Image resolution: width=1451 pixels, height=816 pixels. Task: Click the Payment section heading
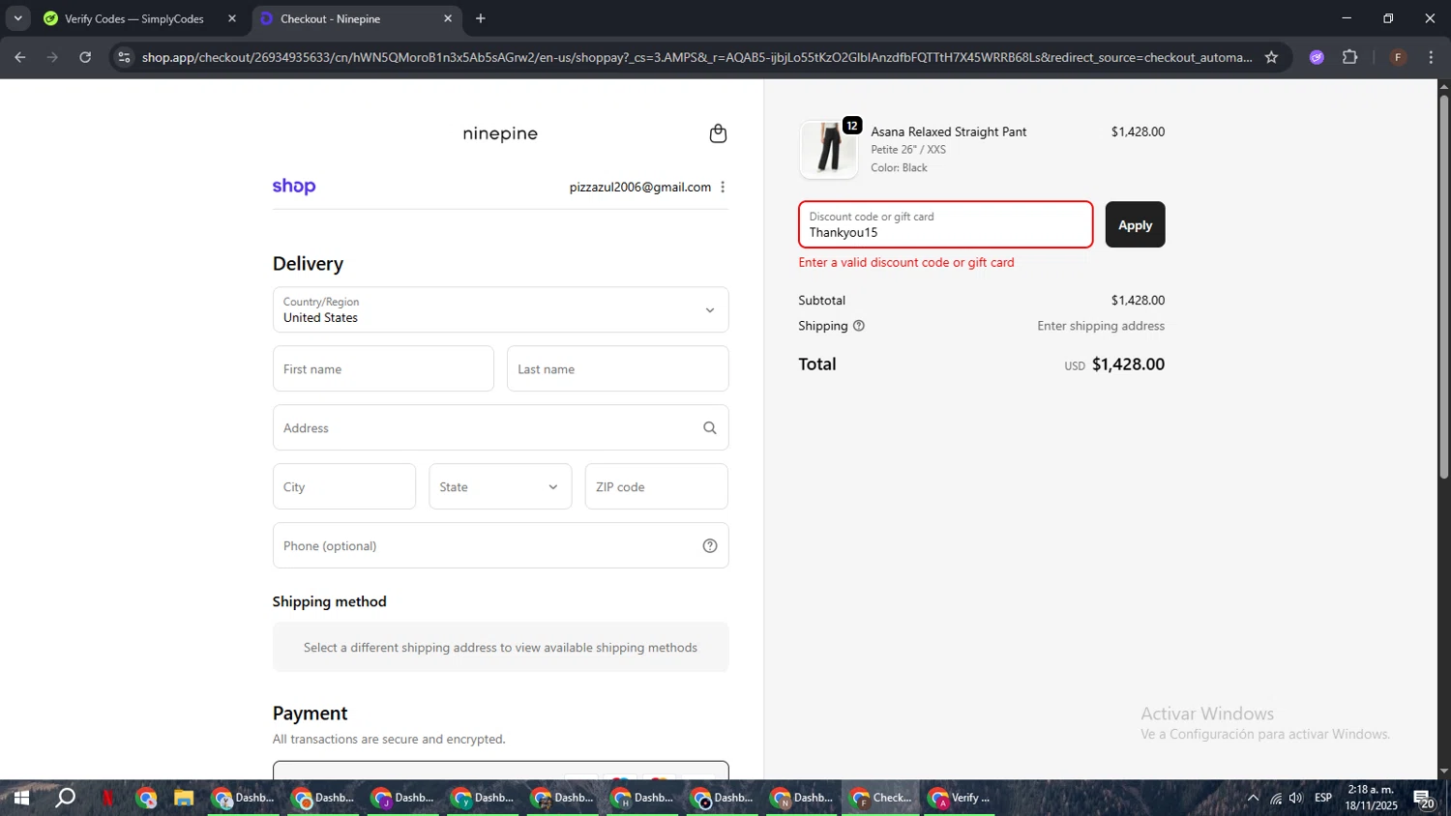(x=310, y=713)
